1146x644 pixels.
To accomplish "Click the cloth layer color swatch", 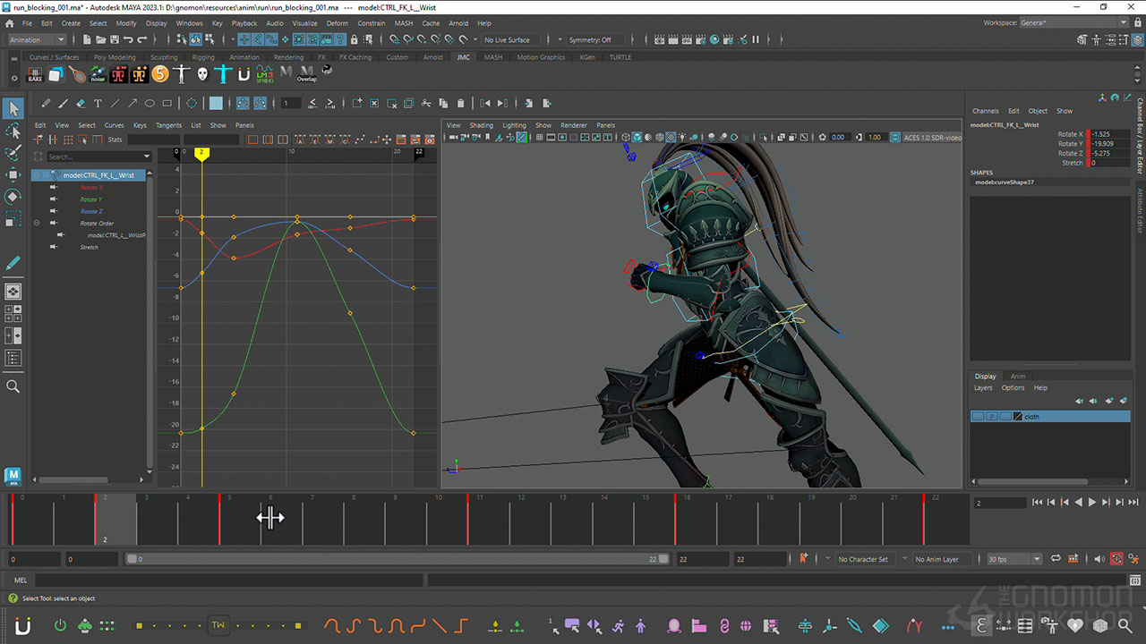I will [x=1017, y=417].
